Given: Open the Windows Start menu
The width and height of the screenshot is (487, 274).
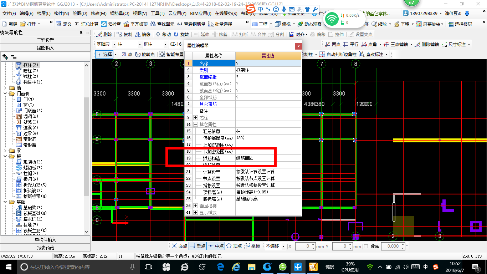Looking at the screenshot, I should tap(8, 267).
